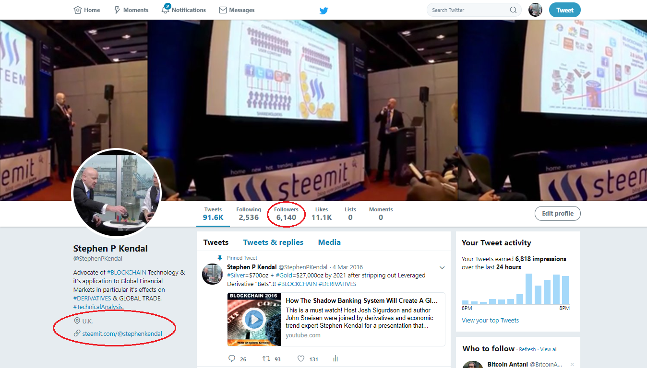Open the #Silver hashtag in tweet
The image size is (647, 368).
coord(237,276)
